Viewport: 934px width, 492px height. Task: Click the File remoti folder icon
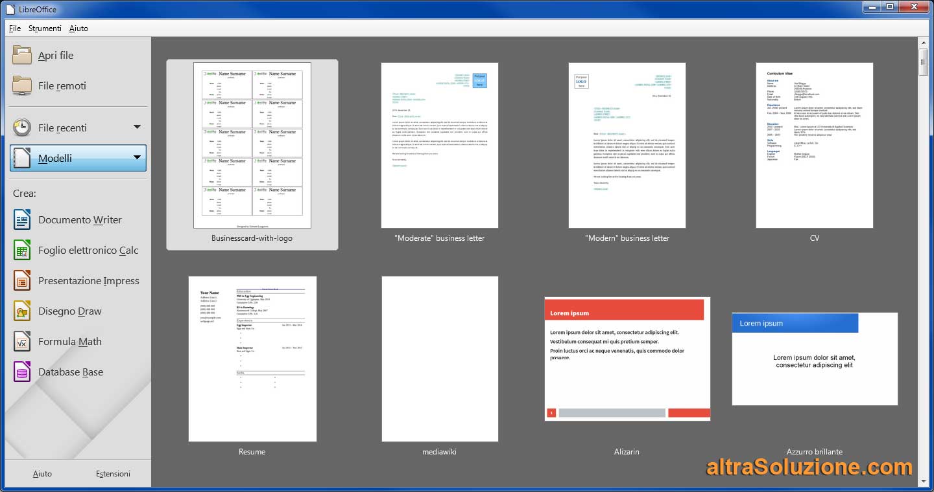point(22,85)
